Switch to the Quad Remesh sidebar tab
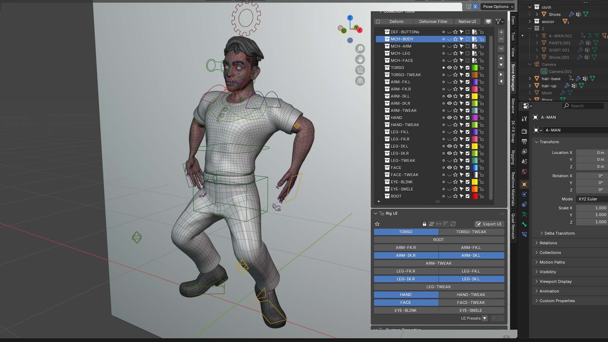 pos(513,226)
